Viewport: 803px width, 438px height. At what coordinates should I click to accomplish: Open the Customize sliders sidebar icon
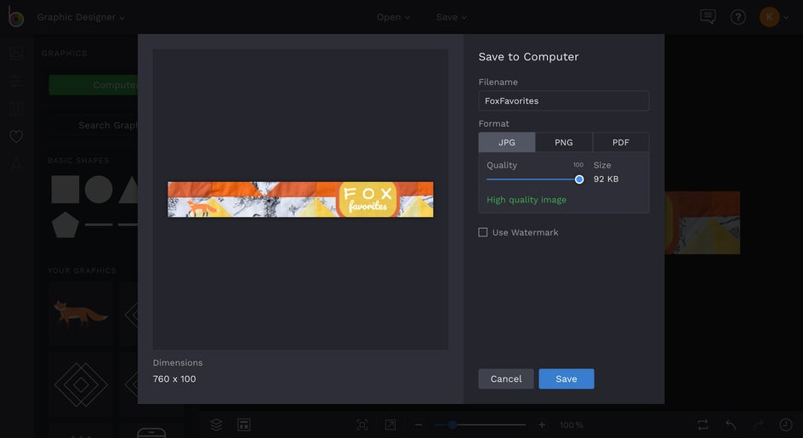[16, 81]
